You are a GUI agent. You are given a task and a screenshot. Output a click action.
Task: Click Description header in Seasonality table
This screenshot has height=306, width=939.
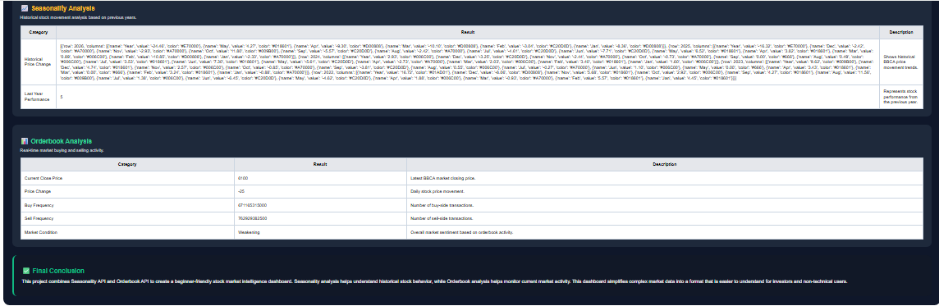[902, 32]
